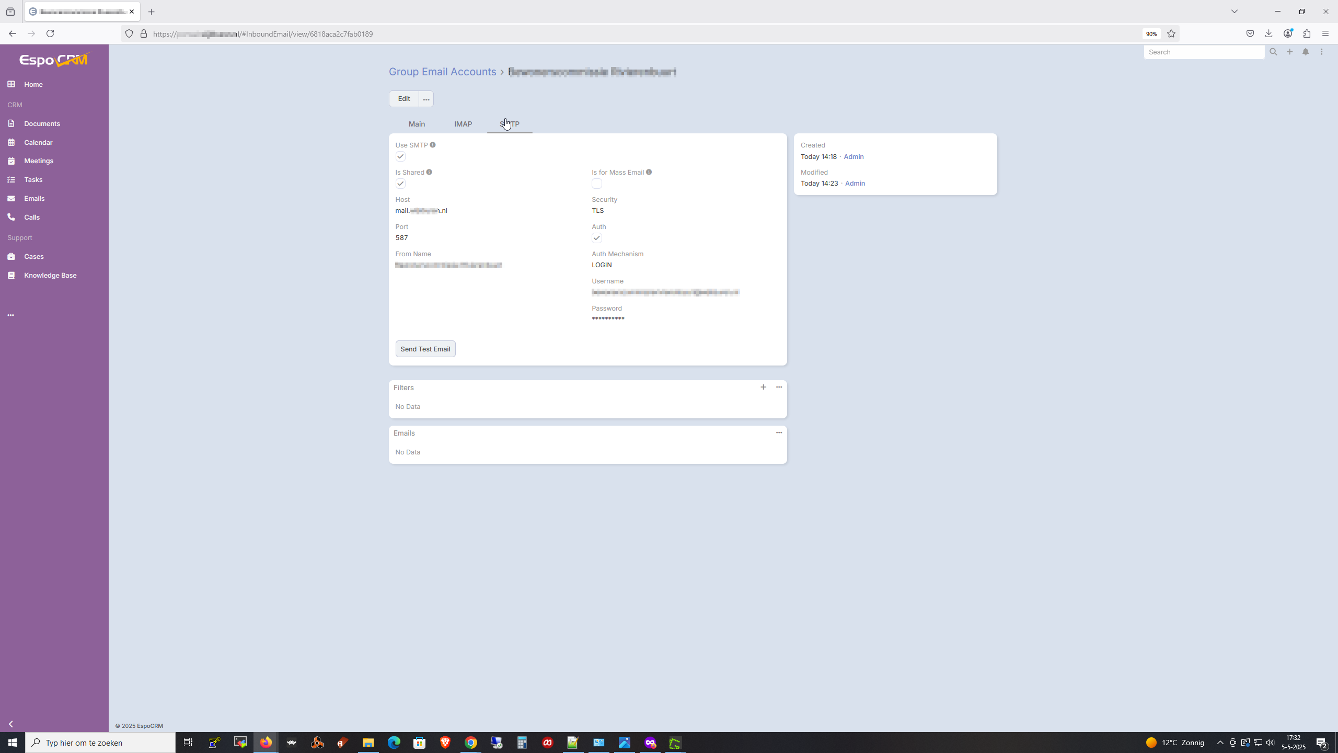Open Admin link under Created
Screen dimensions: 1338x753
tap(853, 156)
